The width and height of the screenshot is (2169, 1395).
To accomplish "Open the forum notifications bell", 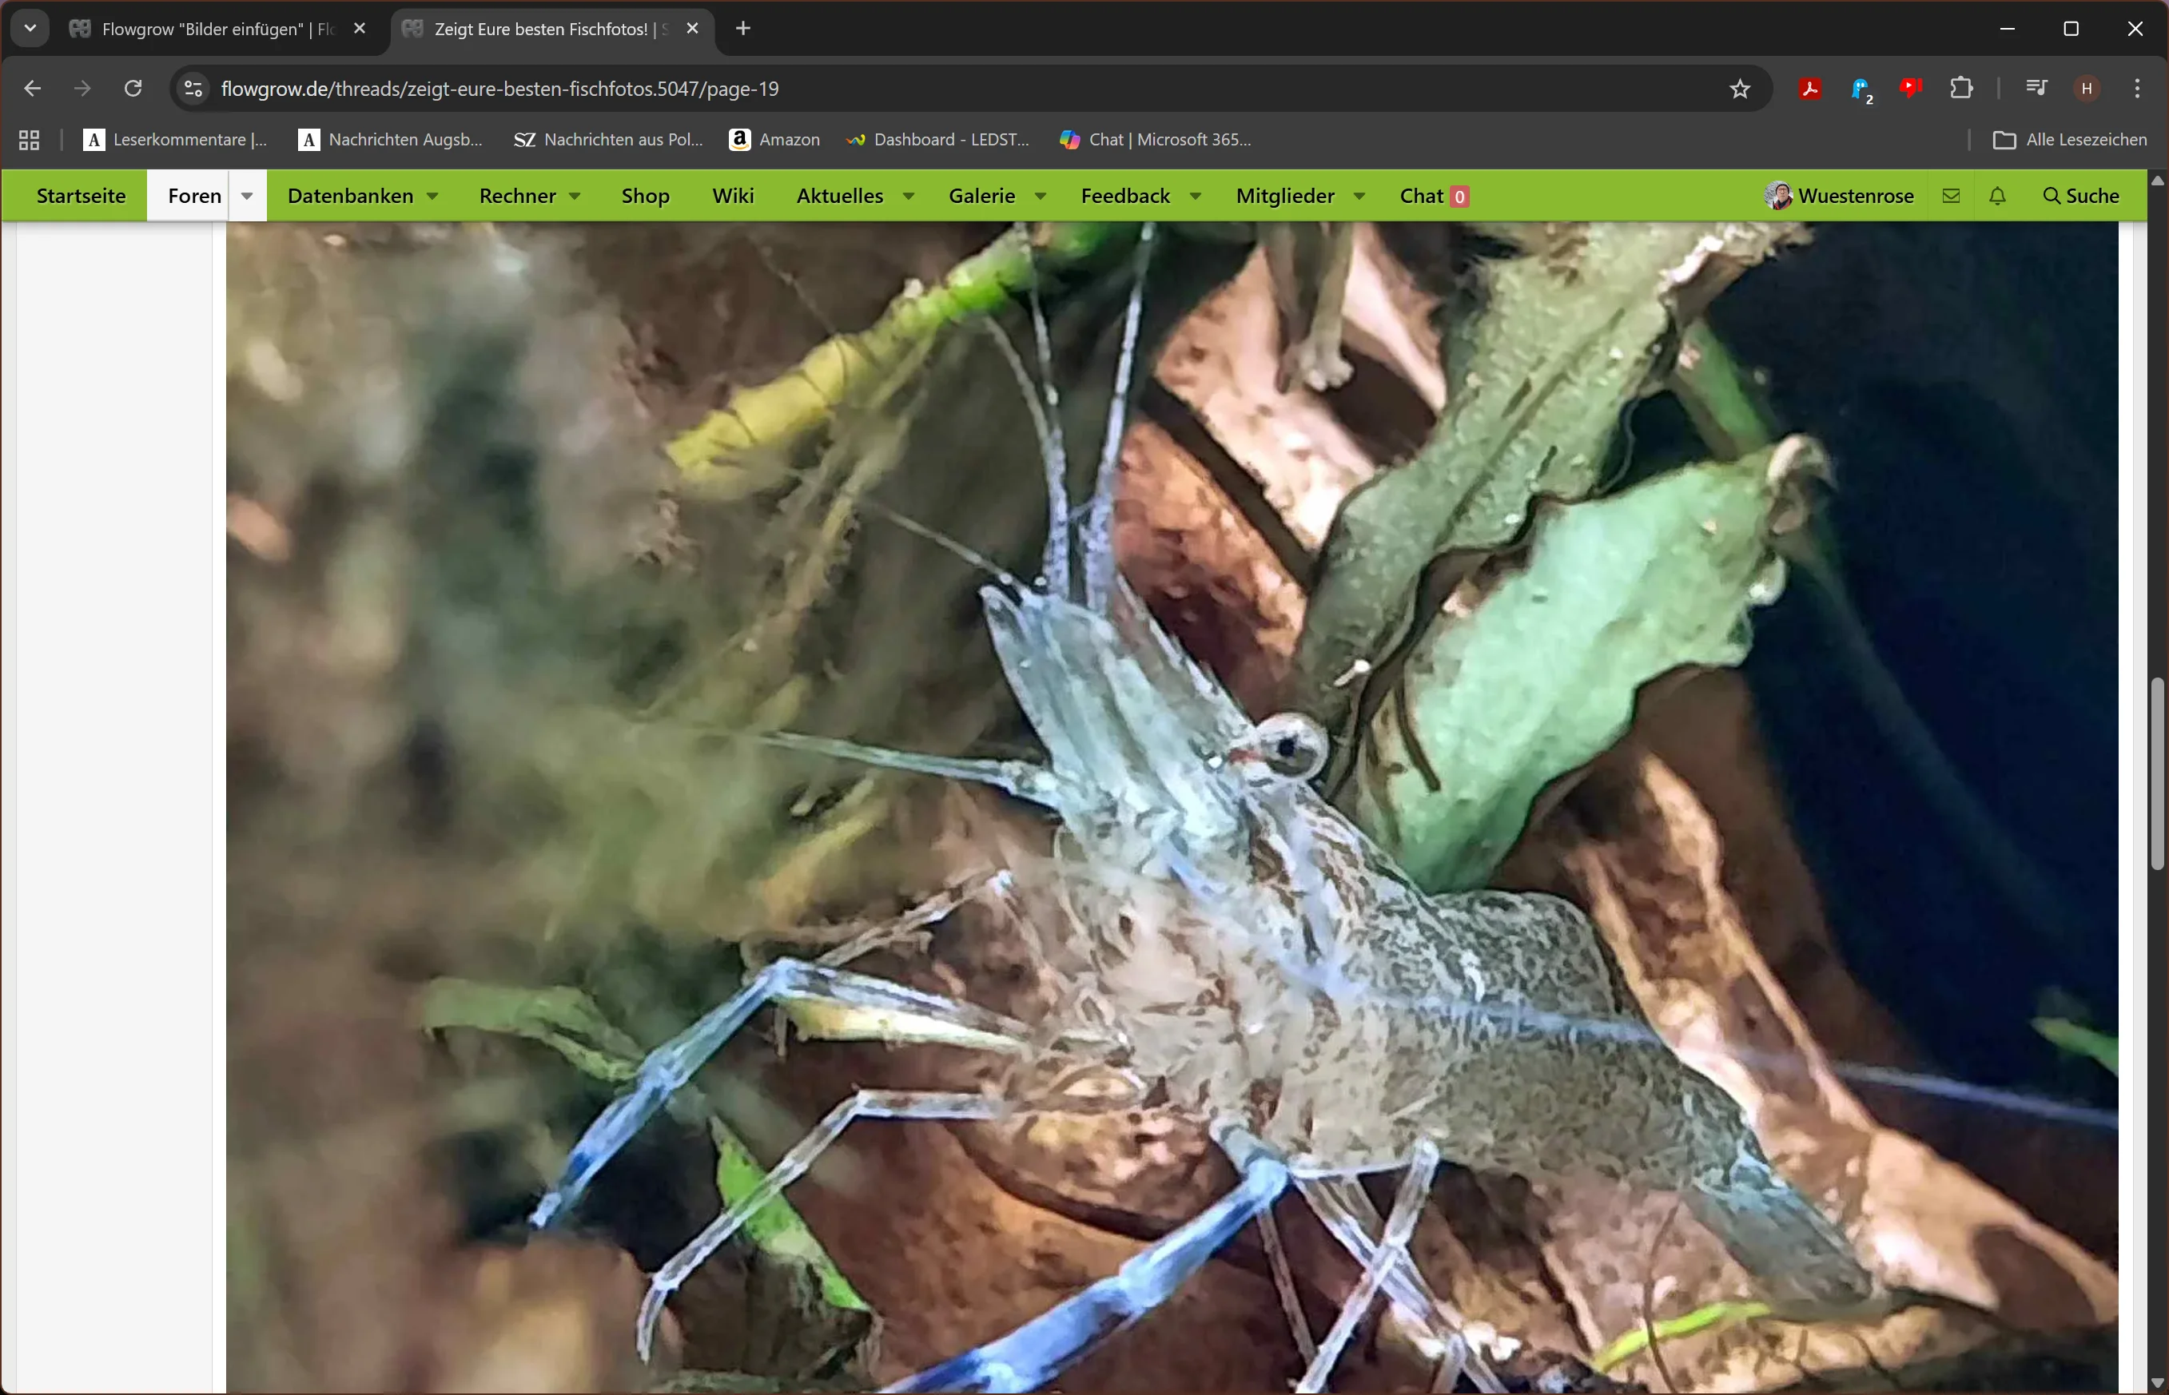I will coord(1997,196).
